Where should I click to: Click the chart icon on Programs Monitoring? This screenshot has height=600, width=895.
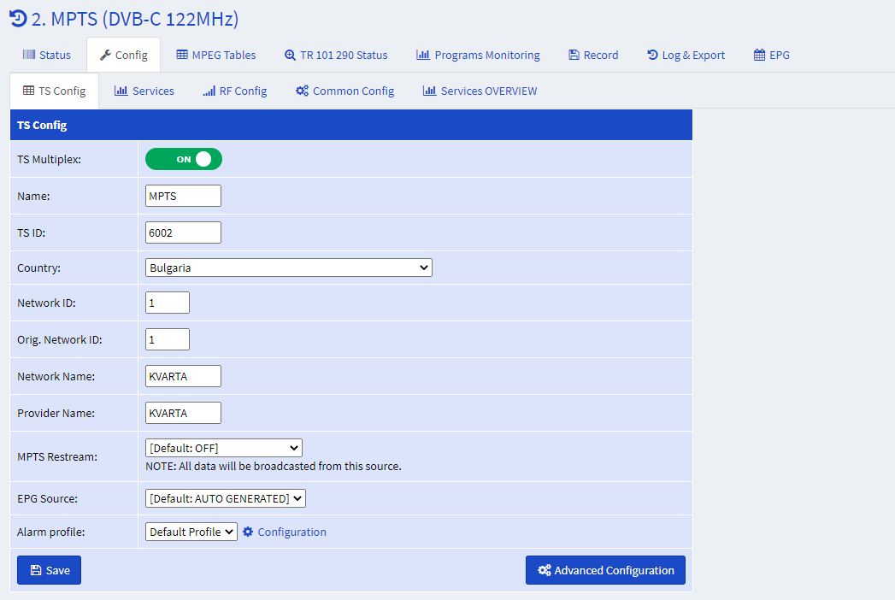click(x=423, y=54)
